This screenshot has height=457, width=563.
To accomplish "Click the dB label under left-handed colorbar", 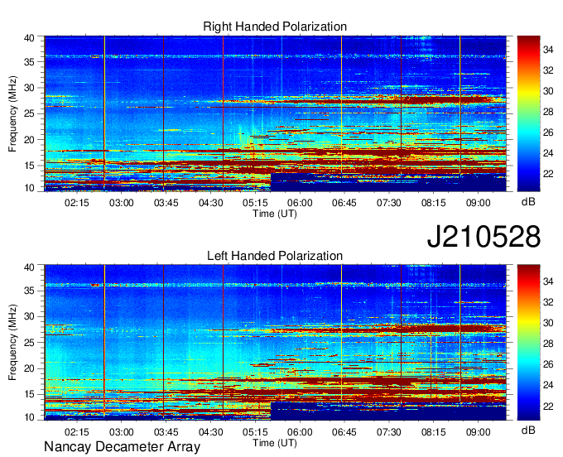I will point(528,430).
